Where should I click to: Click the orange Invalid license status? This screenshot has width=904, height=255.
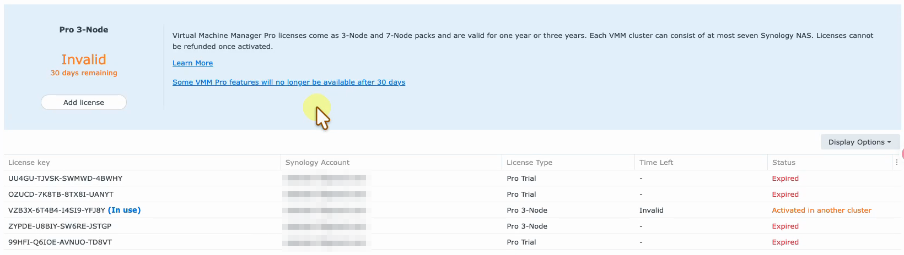(x=84, y=59)
